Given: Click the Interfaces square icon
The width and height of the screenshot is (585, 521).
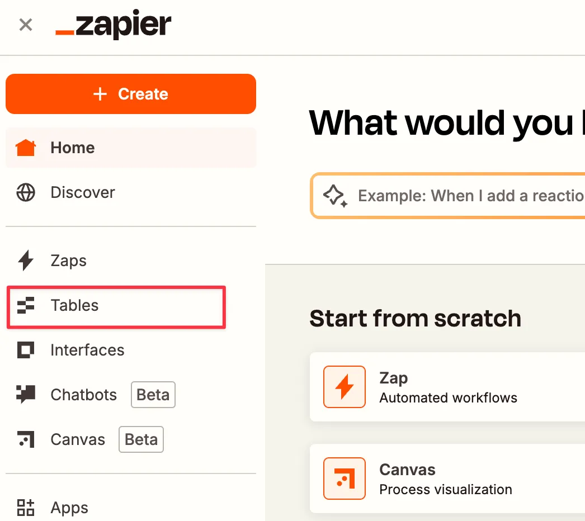Looking at the screenshot, I should 26,350.
